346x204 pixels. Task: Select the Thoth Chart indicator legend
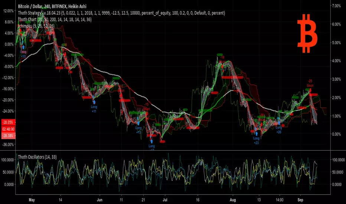(55, 19)
